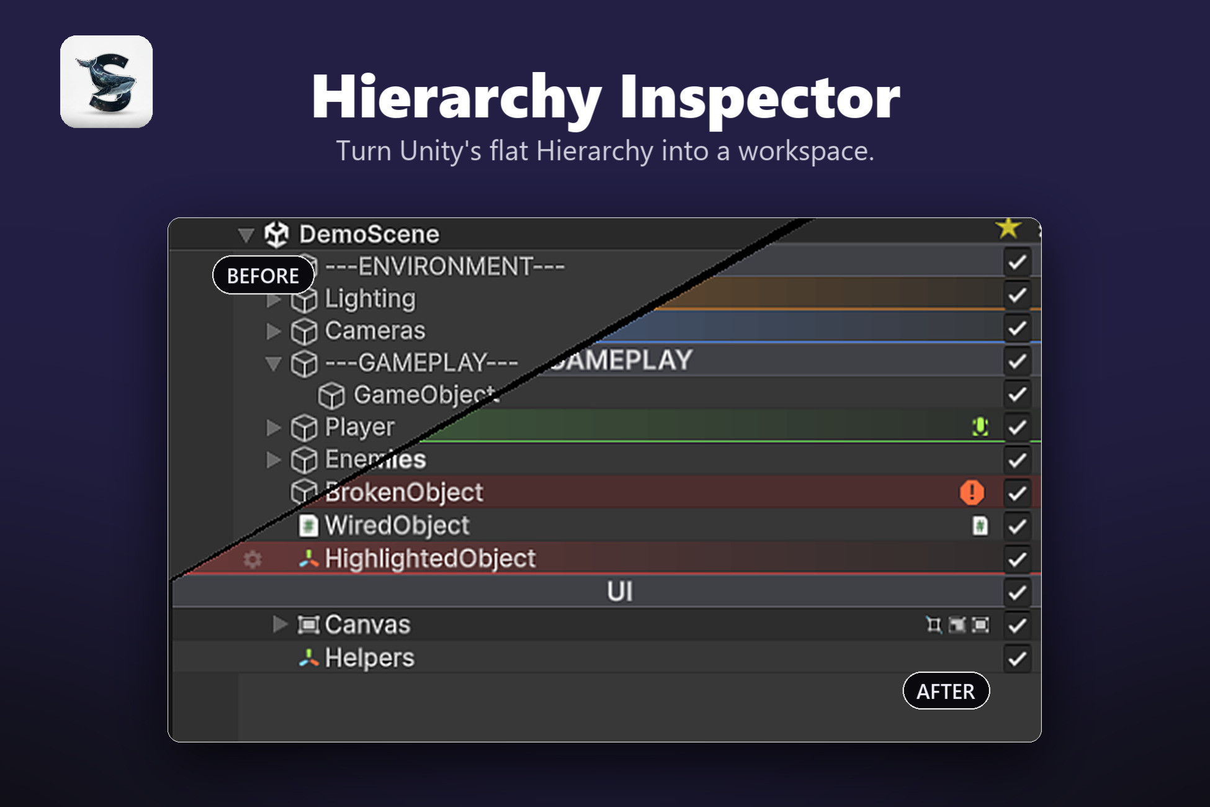
Task: Collapse the DemoScene root arrow
Action: pyautogui.click(x=246, y=235)
